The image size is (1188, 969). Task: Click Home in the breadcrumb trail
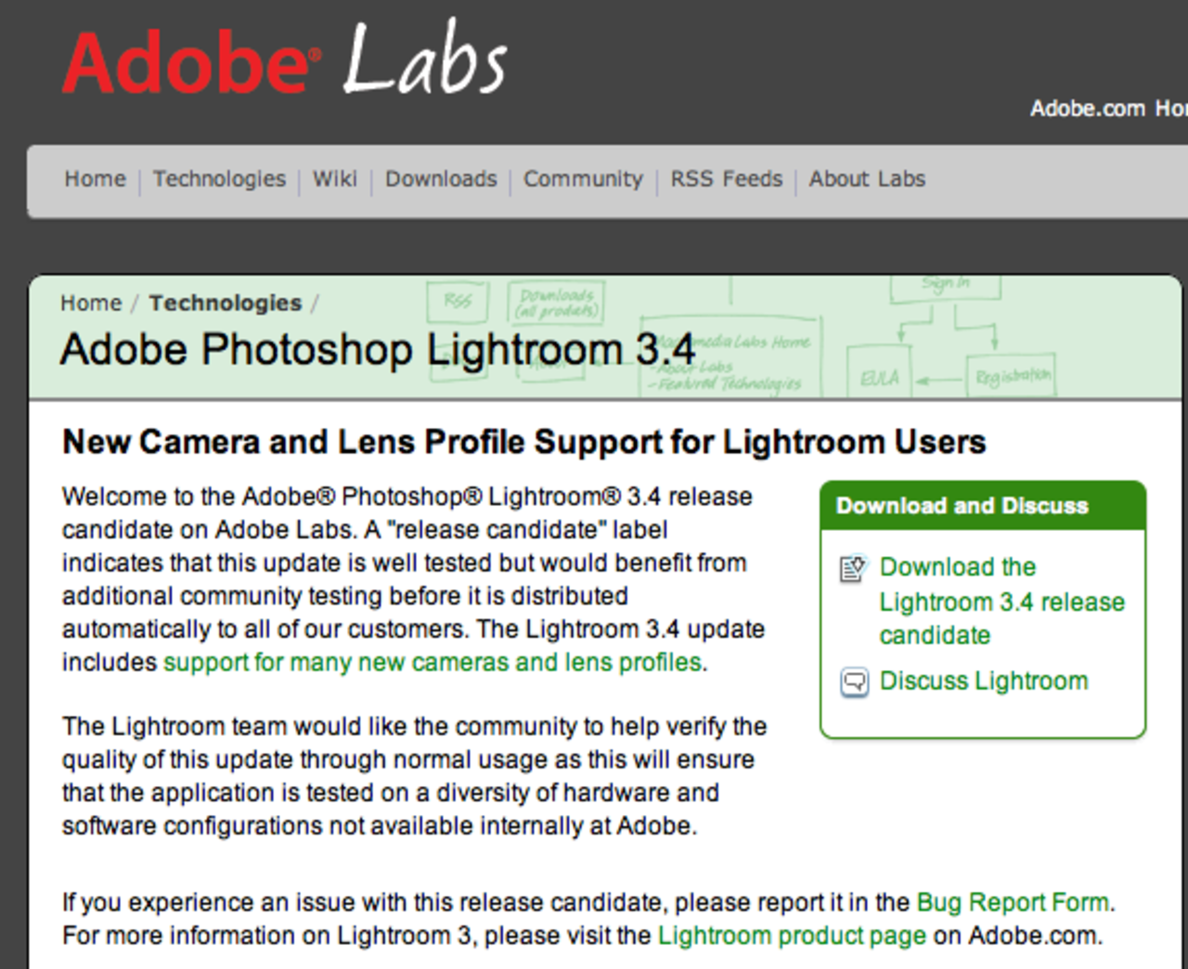90,303
